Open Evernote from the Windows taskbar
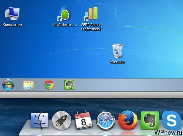 (x=69, y=85)
